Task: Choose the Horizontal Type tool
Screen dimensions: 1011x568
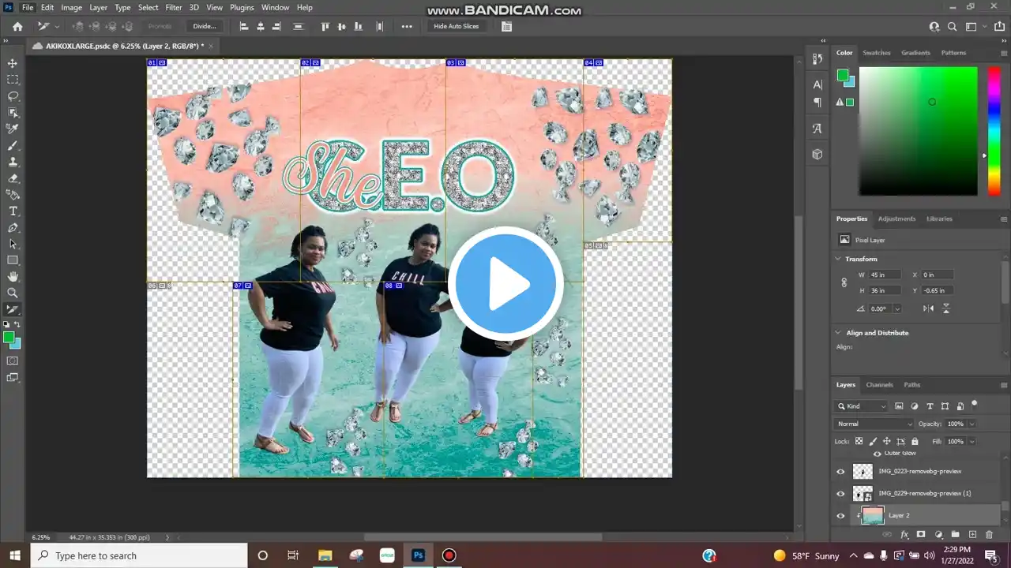Action: (x=13, y=211)
